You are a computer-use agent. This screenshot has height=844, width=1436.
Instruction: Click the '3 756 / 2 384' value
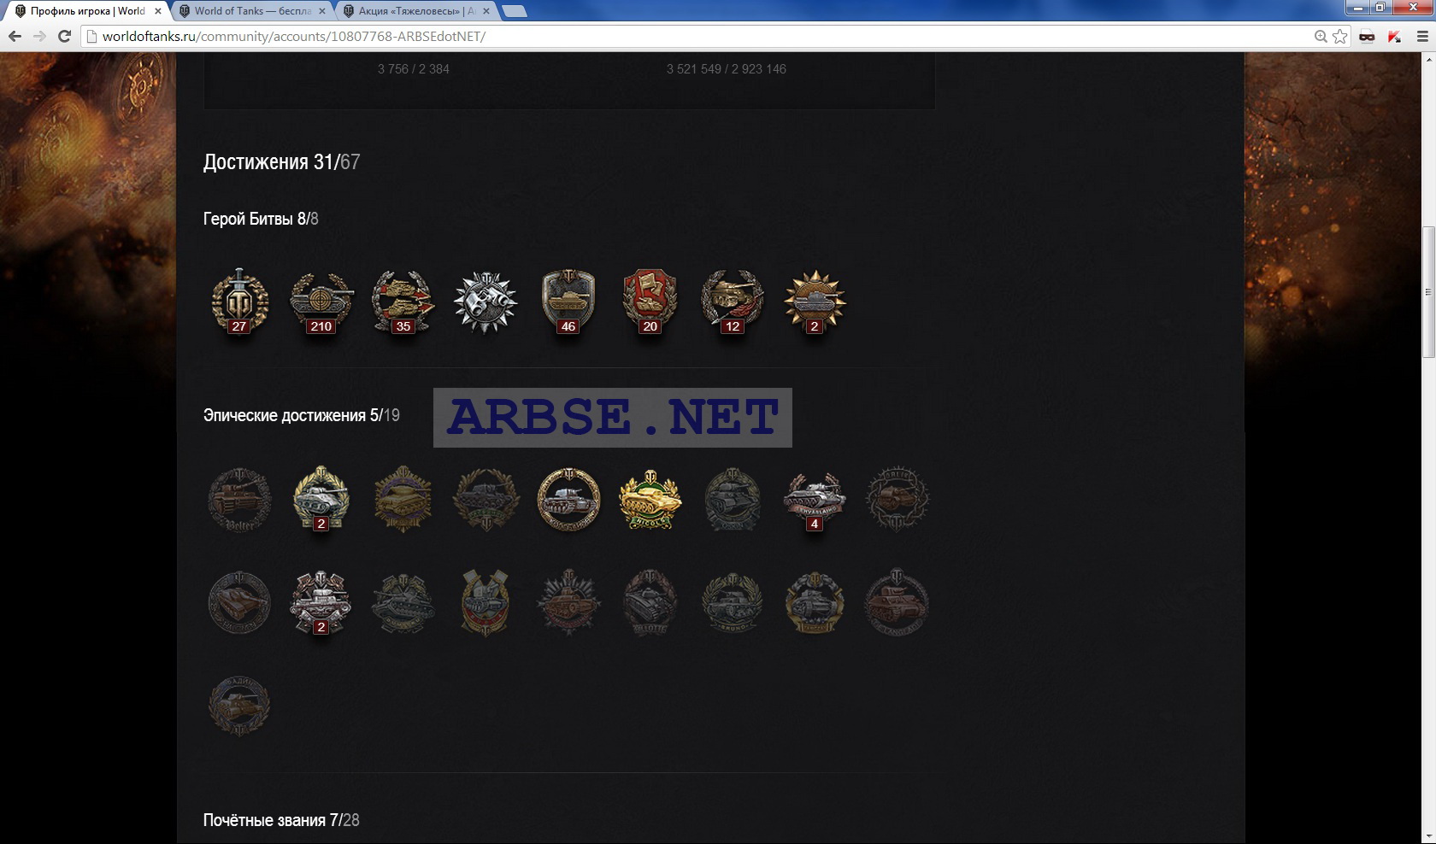(x=414, y=69)
